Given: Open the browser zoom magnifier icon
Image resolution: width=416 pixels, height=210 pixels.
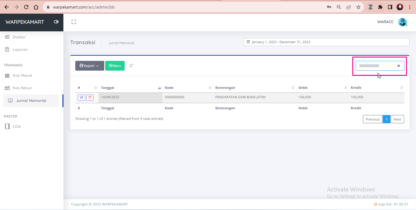Looking at the screenshot, I should [339, 7].
